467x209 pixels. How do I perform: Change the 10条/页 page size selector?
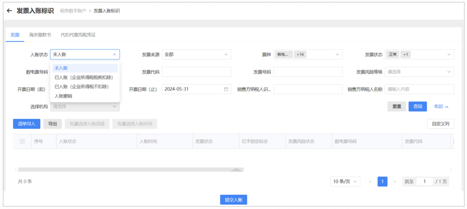(345, 182)
